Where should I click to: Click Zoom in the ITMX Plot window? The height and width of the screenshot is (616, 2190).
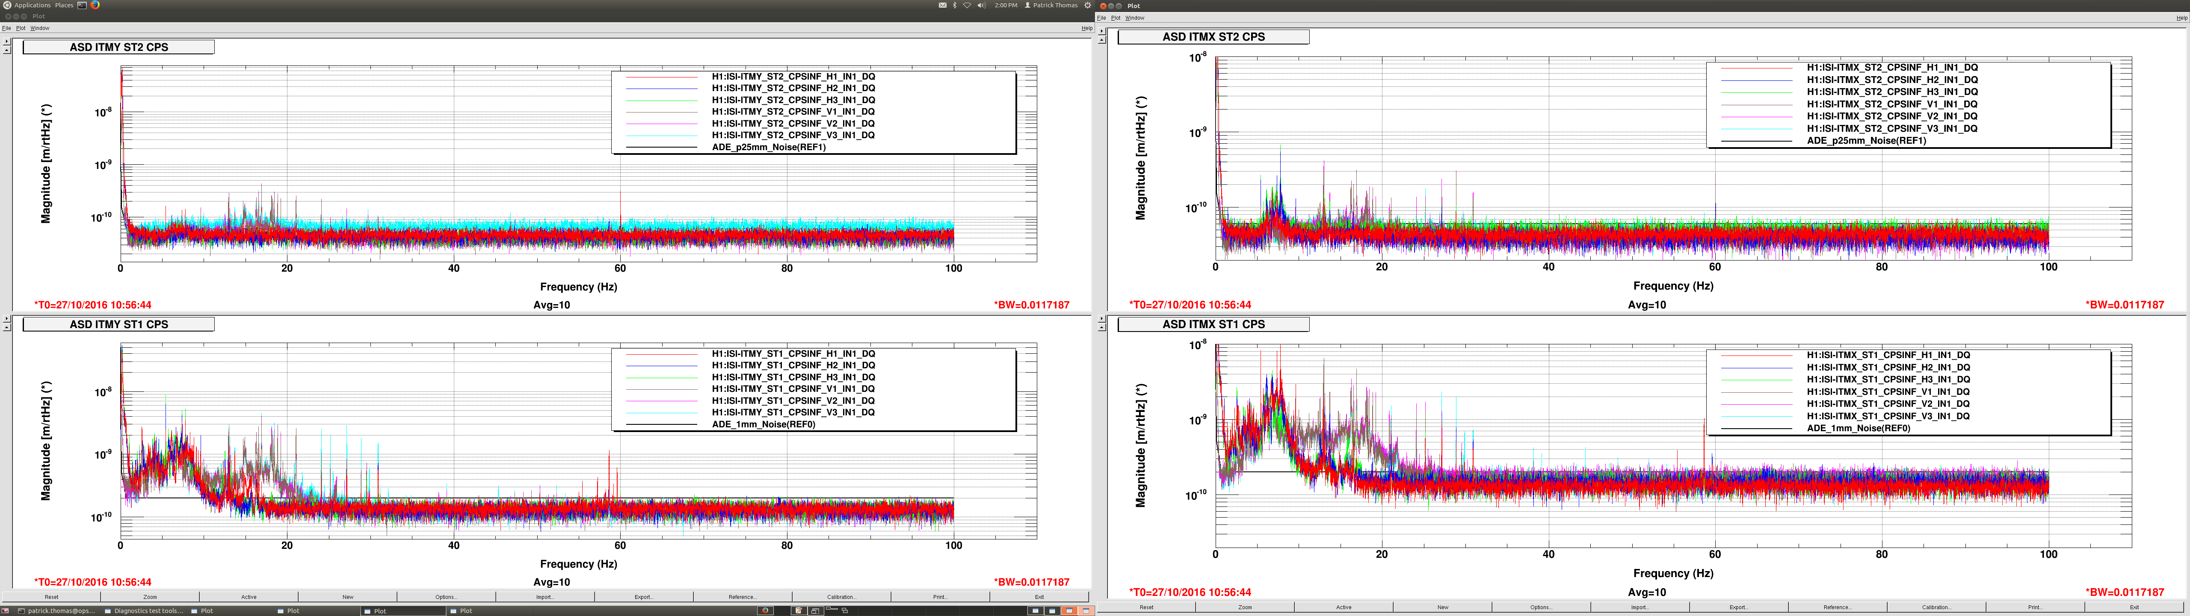pyautogui.click(x=1246, y=607)
